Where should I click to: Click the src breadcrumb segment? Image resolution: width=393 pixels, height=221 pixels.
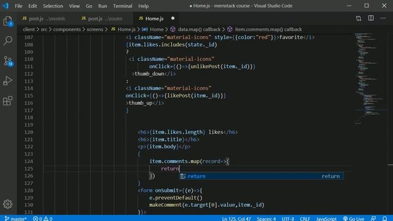tap(44, 29)
